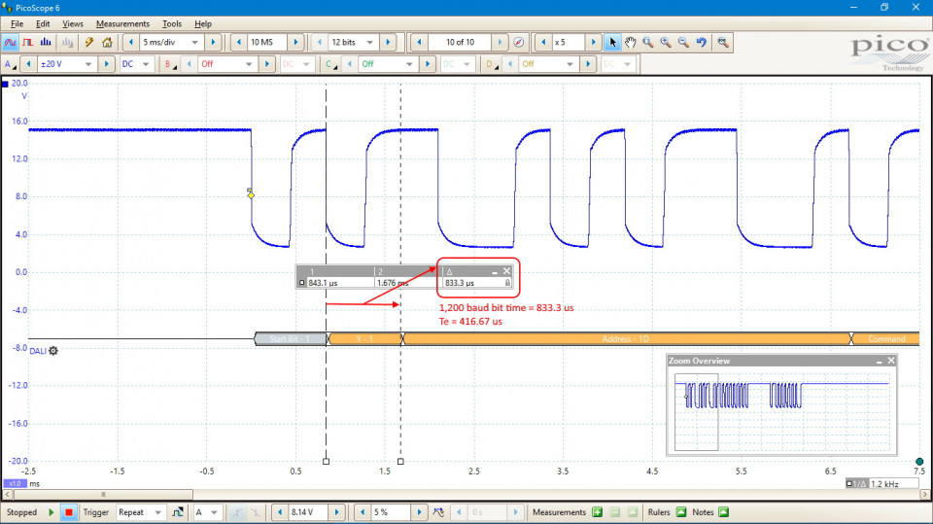This screenshot has height=524, width=933.
Task: Click the hand pan tool
Action: pos(630,43)
